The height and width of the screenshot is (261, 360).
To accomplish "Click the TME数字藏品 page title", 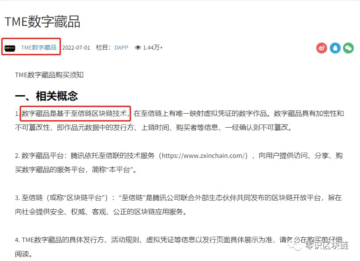I will pyautogui.click(x=42, y=21).
